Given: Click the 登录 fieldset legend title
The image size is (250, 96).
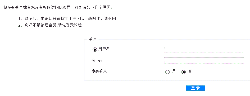Looking at the screenshot, I should 93,40.
